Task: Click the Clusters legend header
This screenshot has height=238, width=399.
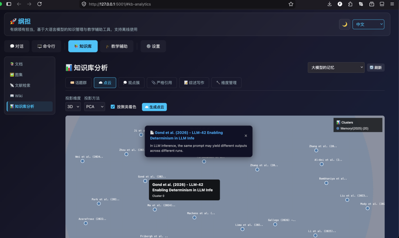Action: point(345,122)
